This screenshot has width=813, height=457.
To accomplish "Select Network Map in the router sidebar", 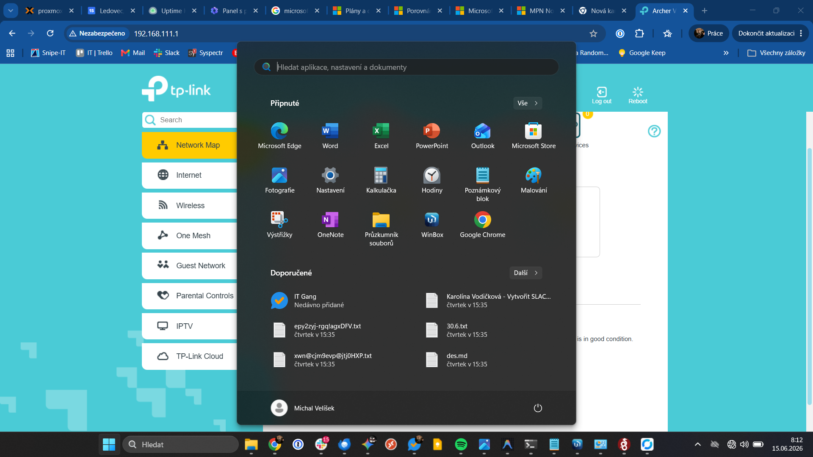I will 189,145.
